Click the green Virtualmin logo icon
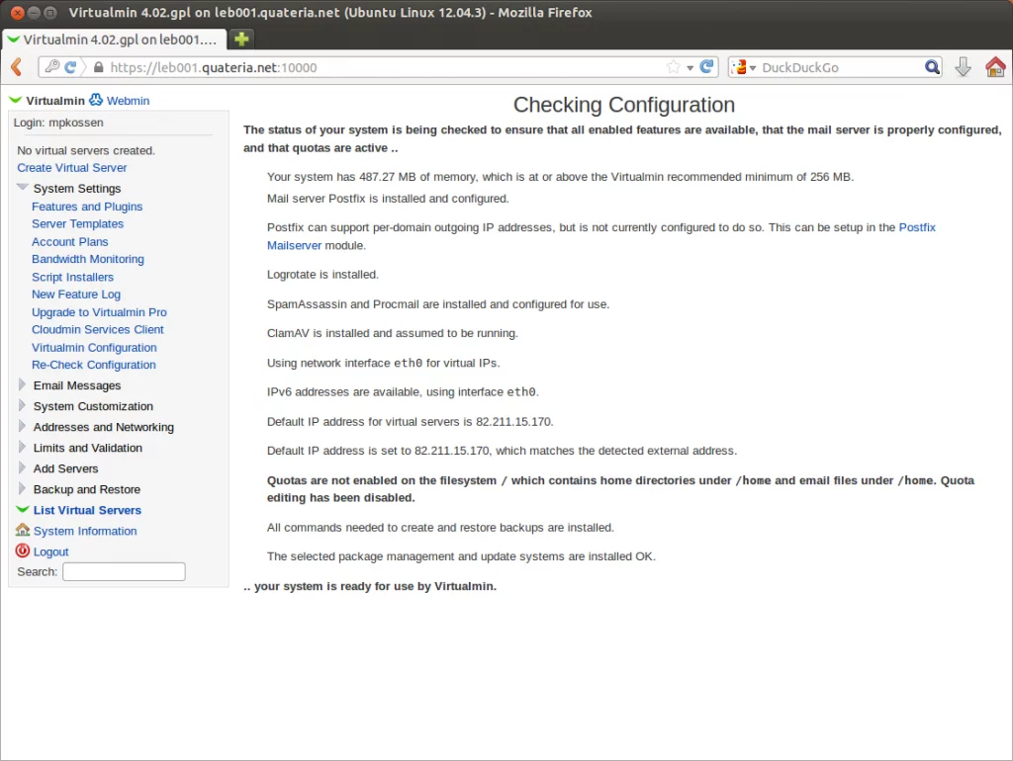Screen dimensions: 1013x761 point(15,100)
